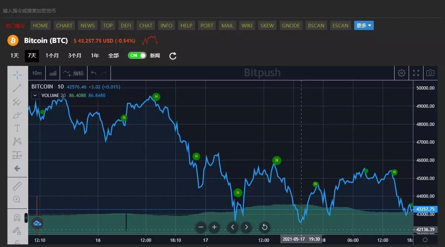
Task: Click the 43257.75 current price label
Action: pyautogui.click(x=425, y=209)
